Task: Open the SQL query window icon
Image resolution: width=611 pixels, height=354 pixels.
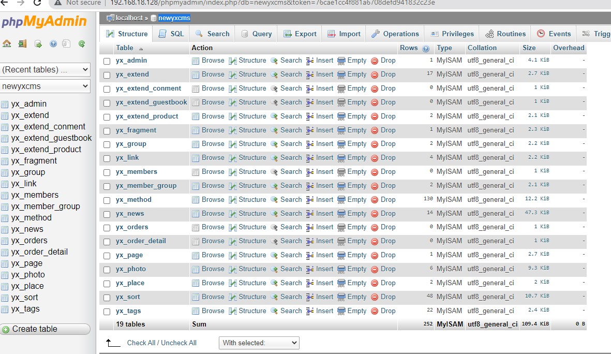Action: click(38, 43)
